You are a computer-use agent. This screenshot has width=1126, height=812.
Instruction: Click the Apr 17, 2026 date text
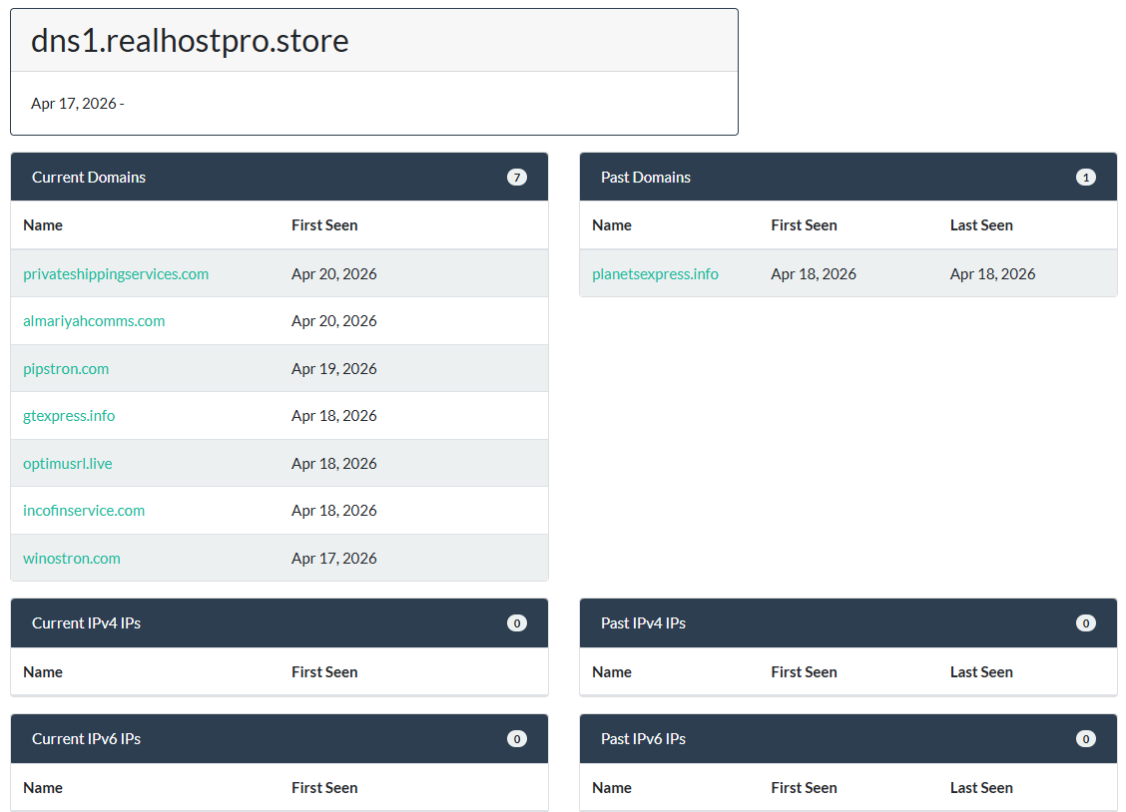[77, 103]
